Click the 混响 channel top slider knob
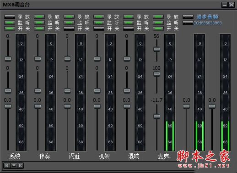Viewport: 237px width, 173px height. [127, 59]
